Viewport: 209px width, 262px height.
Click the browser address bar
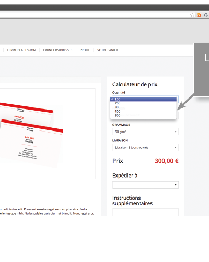(x=94, y=15)
